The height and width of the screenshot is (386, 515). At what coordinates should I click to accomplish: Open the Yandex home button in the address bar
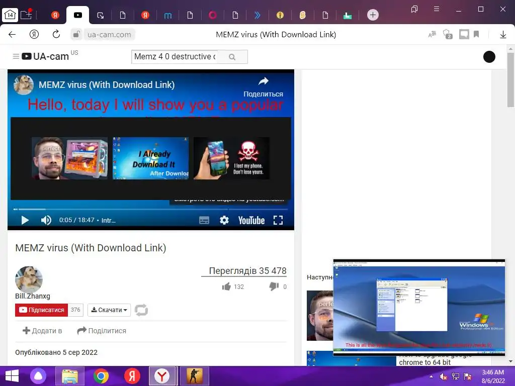click(x=34, y=35)
